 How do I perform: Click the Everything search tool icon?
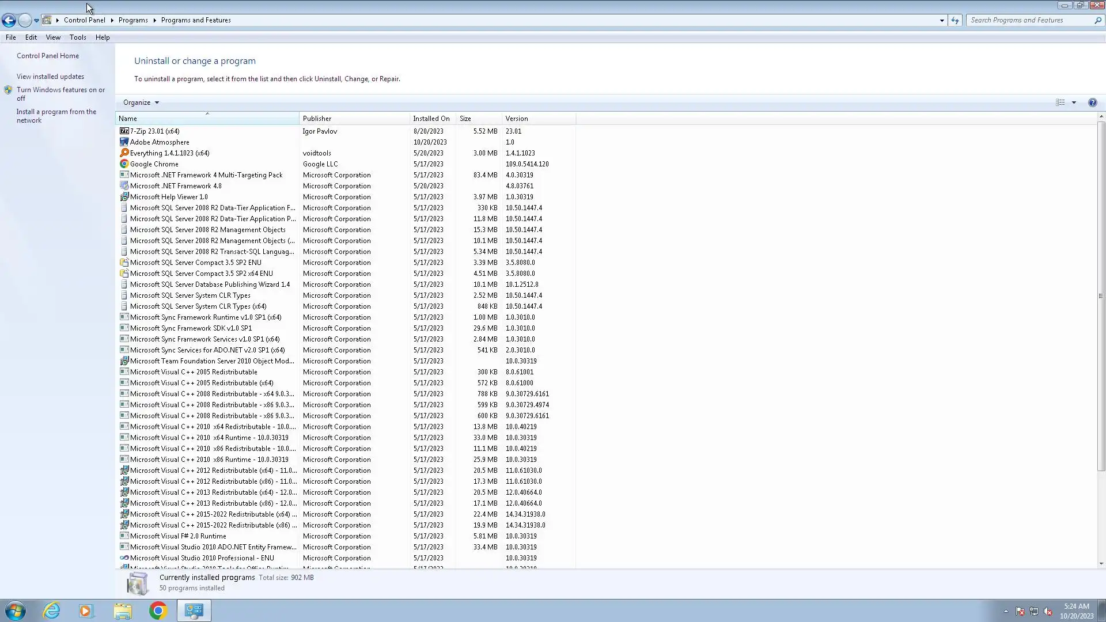tap(124, 153)
